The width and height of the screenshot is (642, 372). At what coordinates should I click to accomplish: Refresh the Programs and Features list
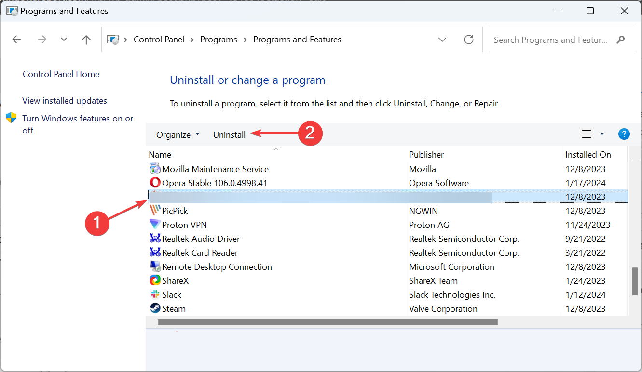click(x=469, y=40)
